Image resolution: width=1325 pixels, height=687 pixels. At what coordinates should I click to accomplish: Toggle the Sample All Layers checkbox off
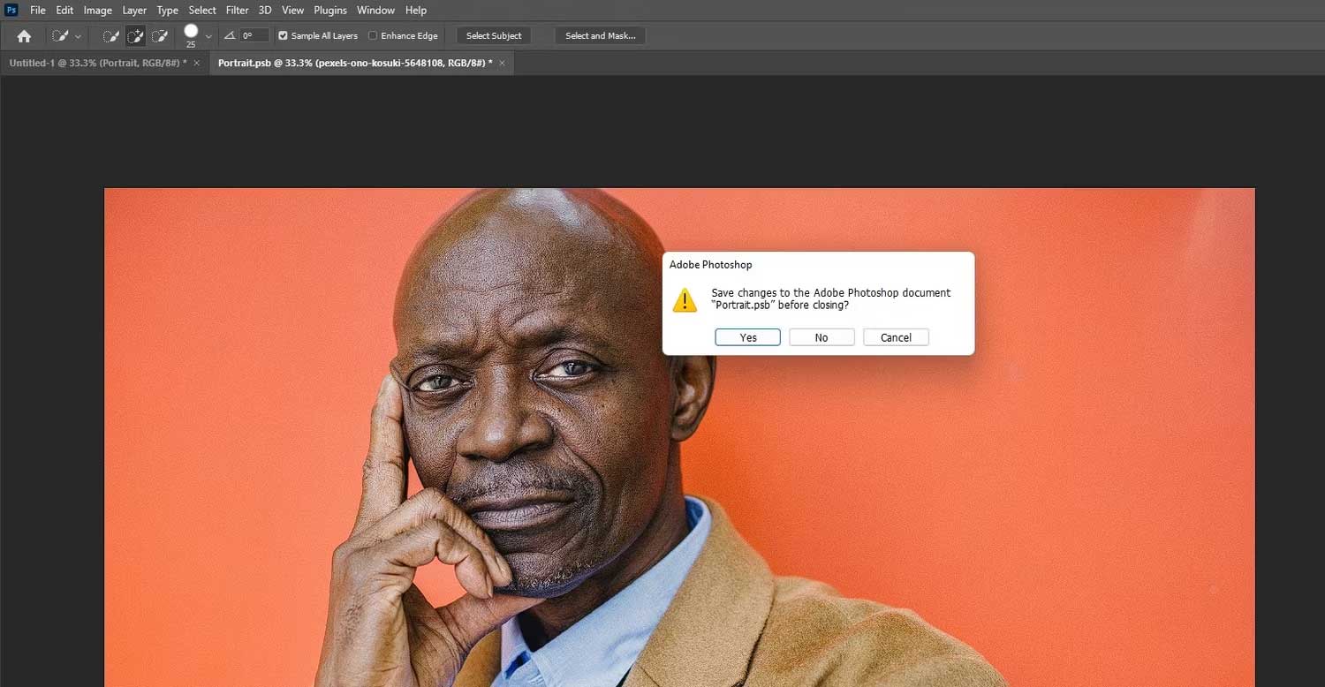283,35
